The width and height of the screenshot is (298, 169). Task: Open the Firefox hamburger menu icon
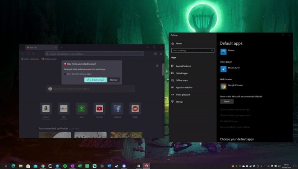(161, 54)
